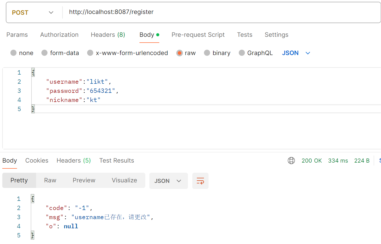Viewport: 381px width, 244px height.
Task: Select x-www-form-urlencoded body type
Action: coord(90,53)
